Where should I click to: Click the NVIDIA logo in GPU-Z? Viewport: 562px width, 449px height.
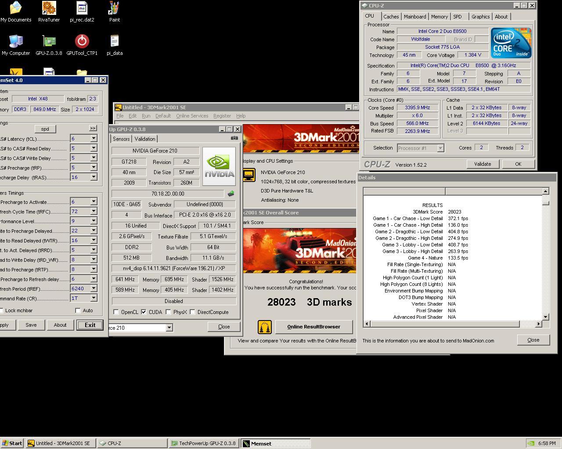coord(219,166)
